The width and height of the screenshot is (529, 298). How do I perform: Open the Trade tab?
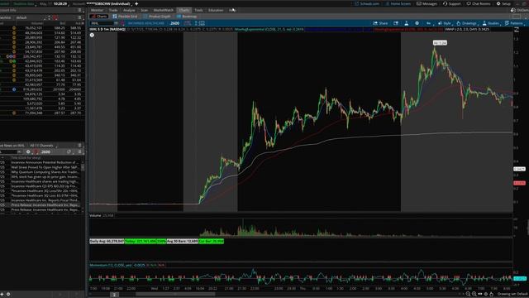point(113,10)
